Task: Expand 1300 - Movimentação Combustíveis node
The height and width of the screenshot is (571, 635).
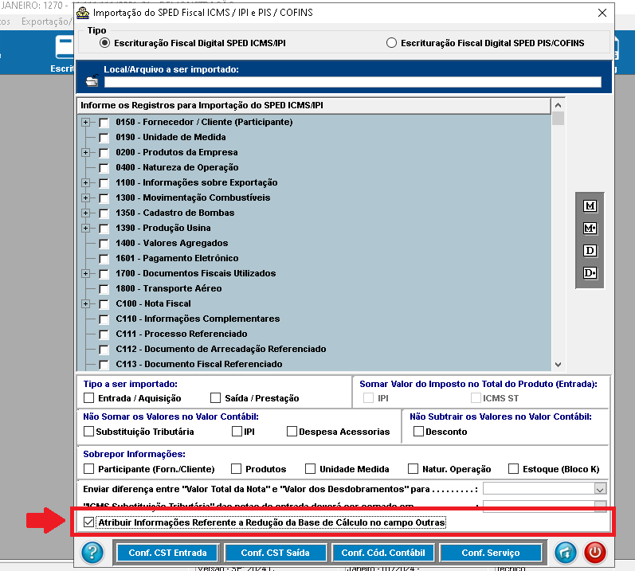Action: 85,198
